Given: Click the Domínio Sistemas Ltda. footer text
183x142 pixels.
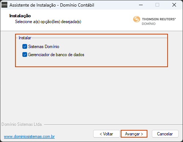Looking at the screenshot, I should pos(22,124).
